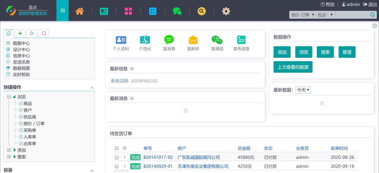379x173 pixels.
Task: Open the -包含- condition dropdown
Action: point(325,15)
